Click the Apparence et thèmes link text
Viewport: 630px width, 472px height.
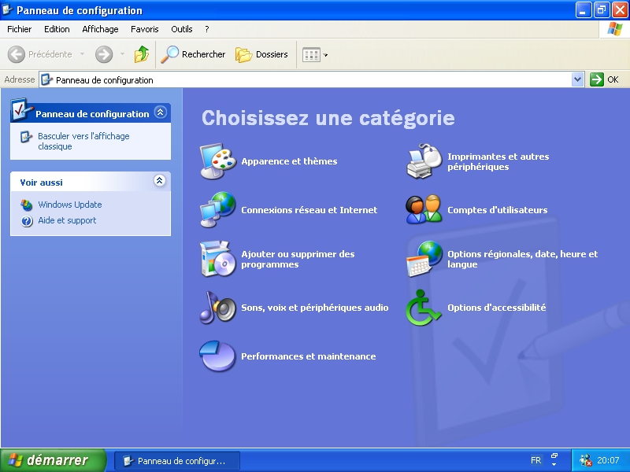pyautogui.click(x=289, y=161)
